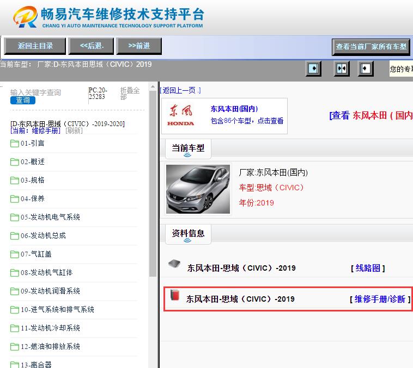
Task: Expand the 07-气缸盖 tree item
Action: (x=36, y=254)
